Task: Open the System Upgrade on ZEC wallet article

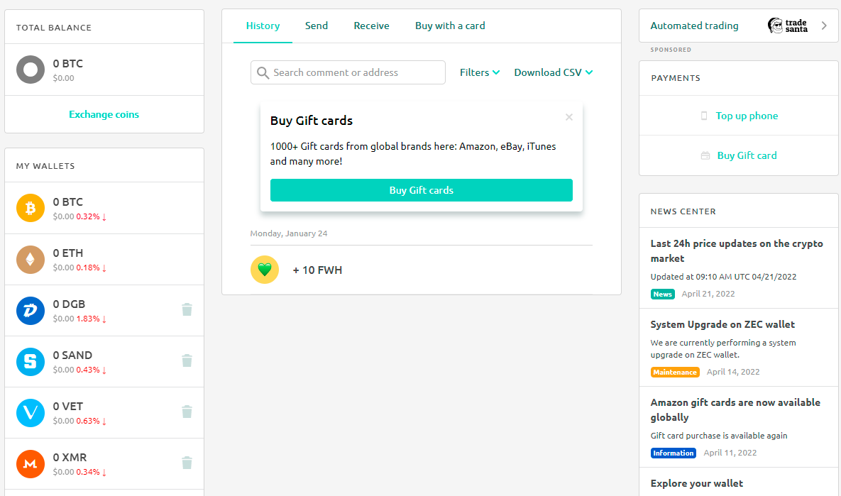Action: click(722, 324)
